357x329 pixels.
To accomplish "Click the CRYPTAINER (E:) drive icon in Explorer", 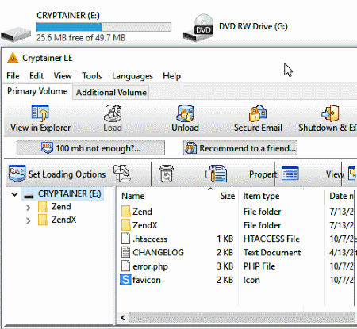I will pos(16,34).
